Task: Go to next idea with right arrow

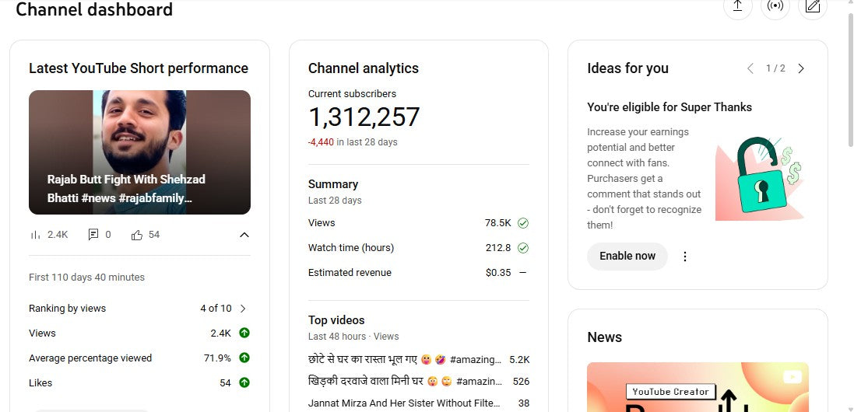Action: click(x=801, y=68)
